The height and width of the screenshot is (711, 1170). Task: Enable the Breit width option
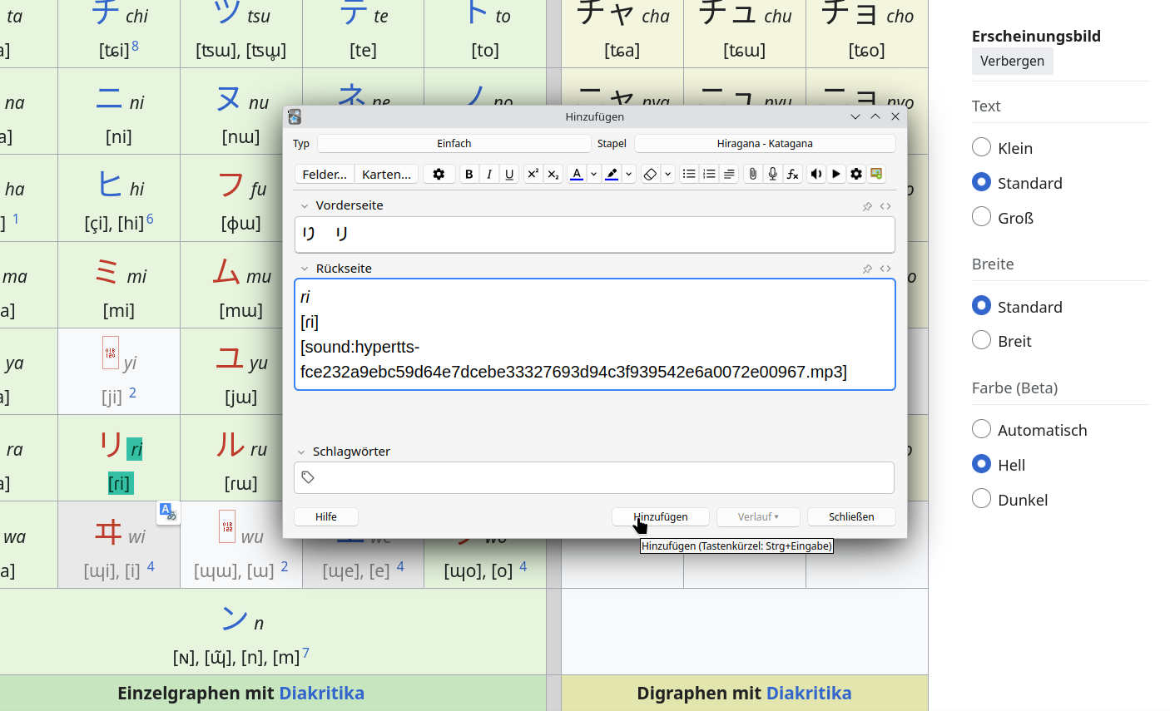click(x=981, y=341)
